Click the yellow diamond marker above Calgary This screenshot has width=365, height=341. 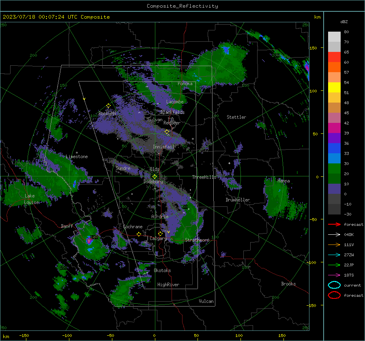pyautogui.click(x=160, y=234)
